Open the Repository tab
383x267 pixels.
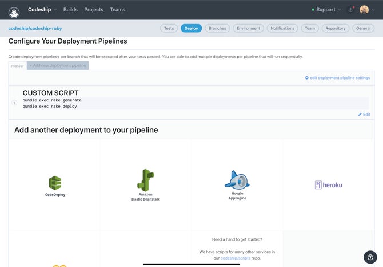coord(336,28)
